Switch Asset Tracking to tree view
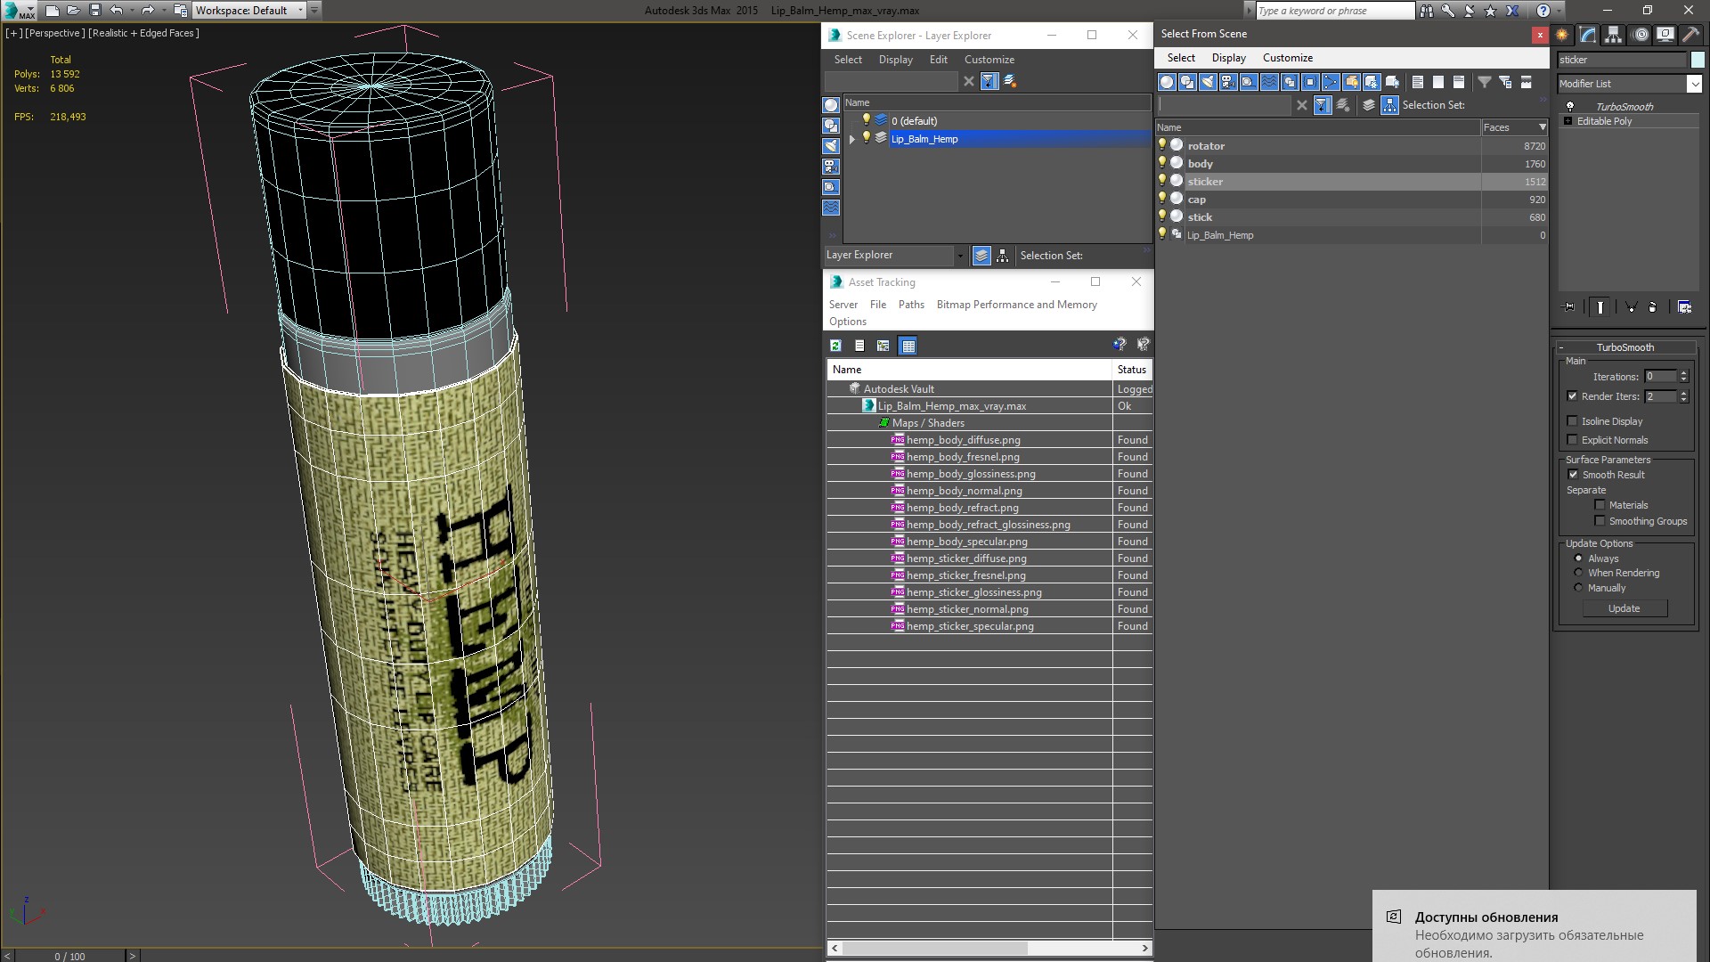Screen dimensions: 1710x962 pos(883,346)
